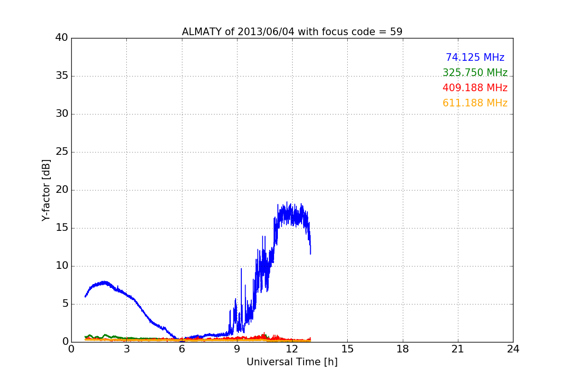Viewport: 570px width, 380px height.
Task: Click the y-axis tick value 40
Action: coord(61,38)
